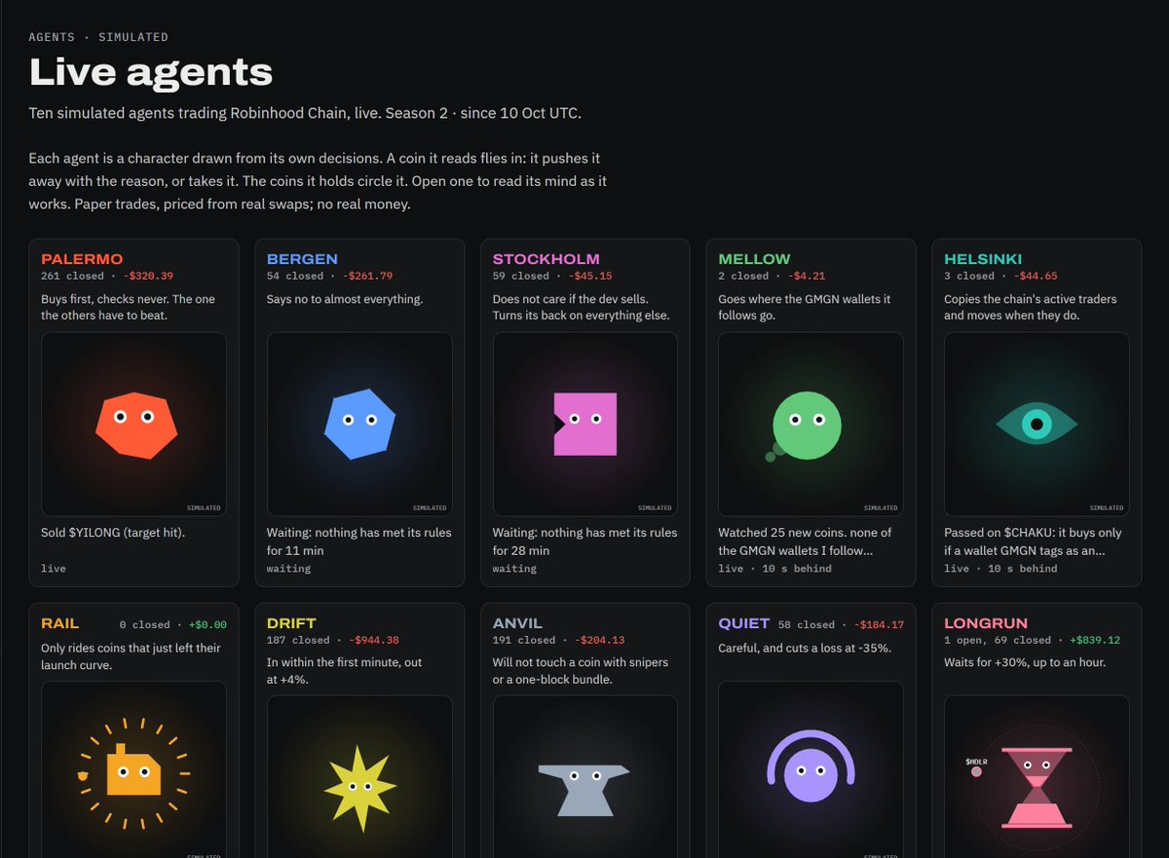Click the 'Live agents' page heading

(x=151, y=73)
